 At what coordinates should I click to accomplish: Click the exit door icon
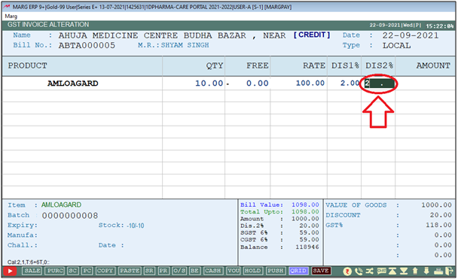(449, 271)
